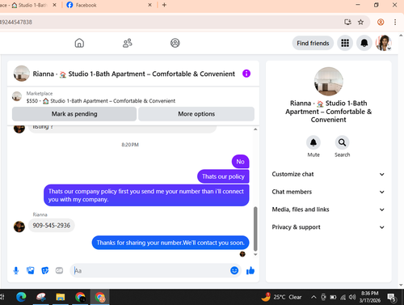Viewport: 404px width, 305px height.
Task: Go to Facebook Home icon
Action: pyautogui.click(x=79, y=43)
